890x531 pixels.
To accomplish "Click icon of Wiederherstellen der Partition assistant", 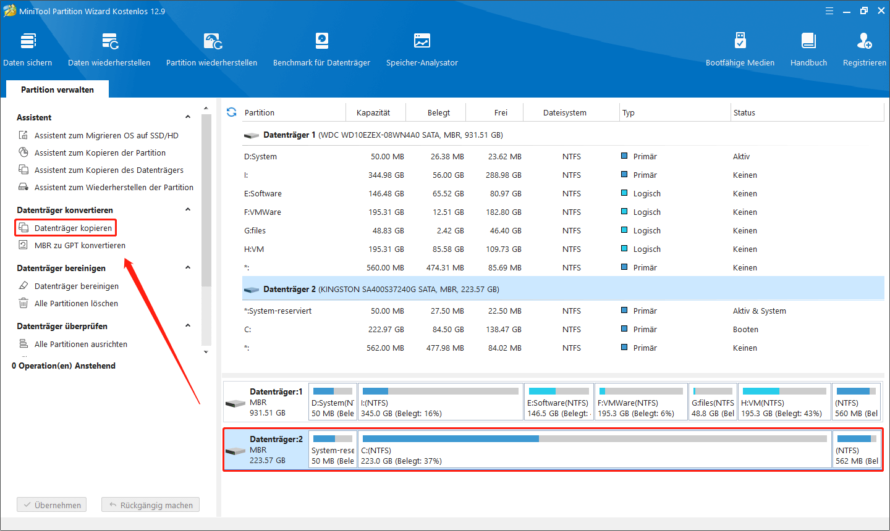I will (23, 187).
